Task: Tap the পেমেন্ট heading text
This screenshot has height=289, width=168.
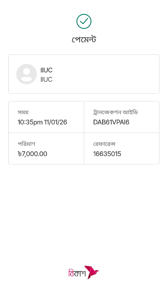Action: tap(84, 40)
